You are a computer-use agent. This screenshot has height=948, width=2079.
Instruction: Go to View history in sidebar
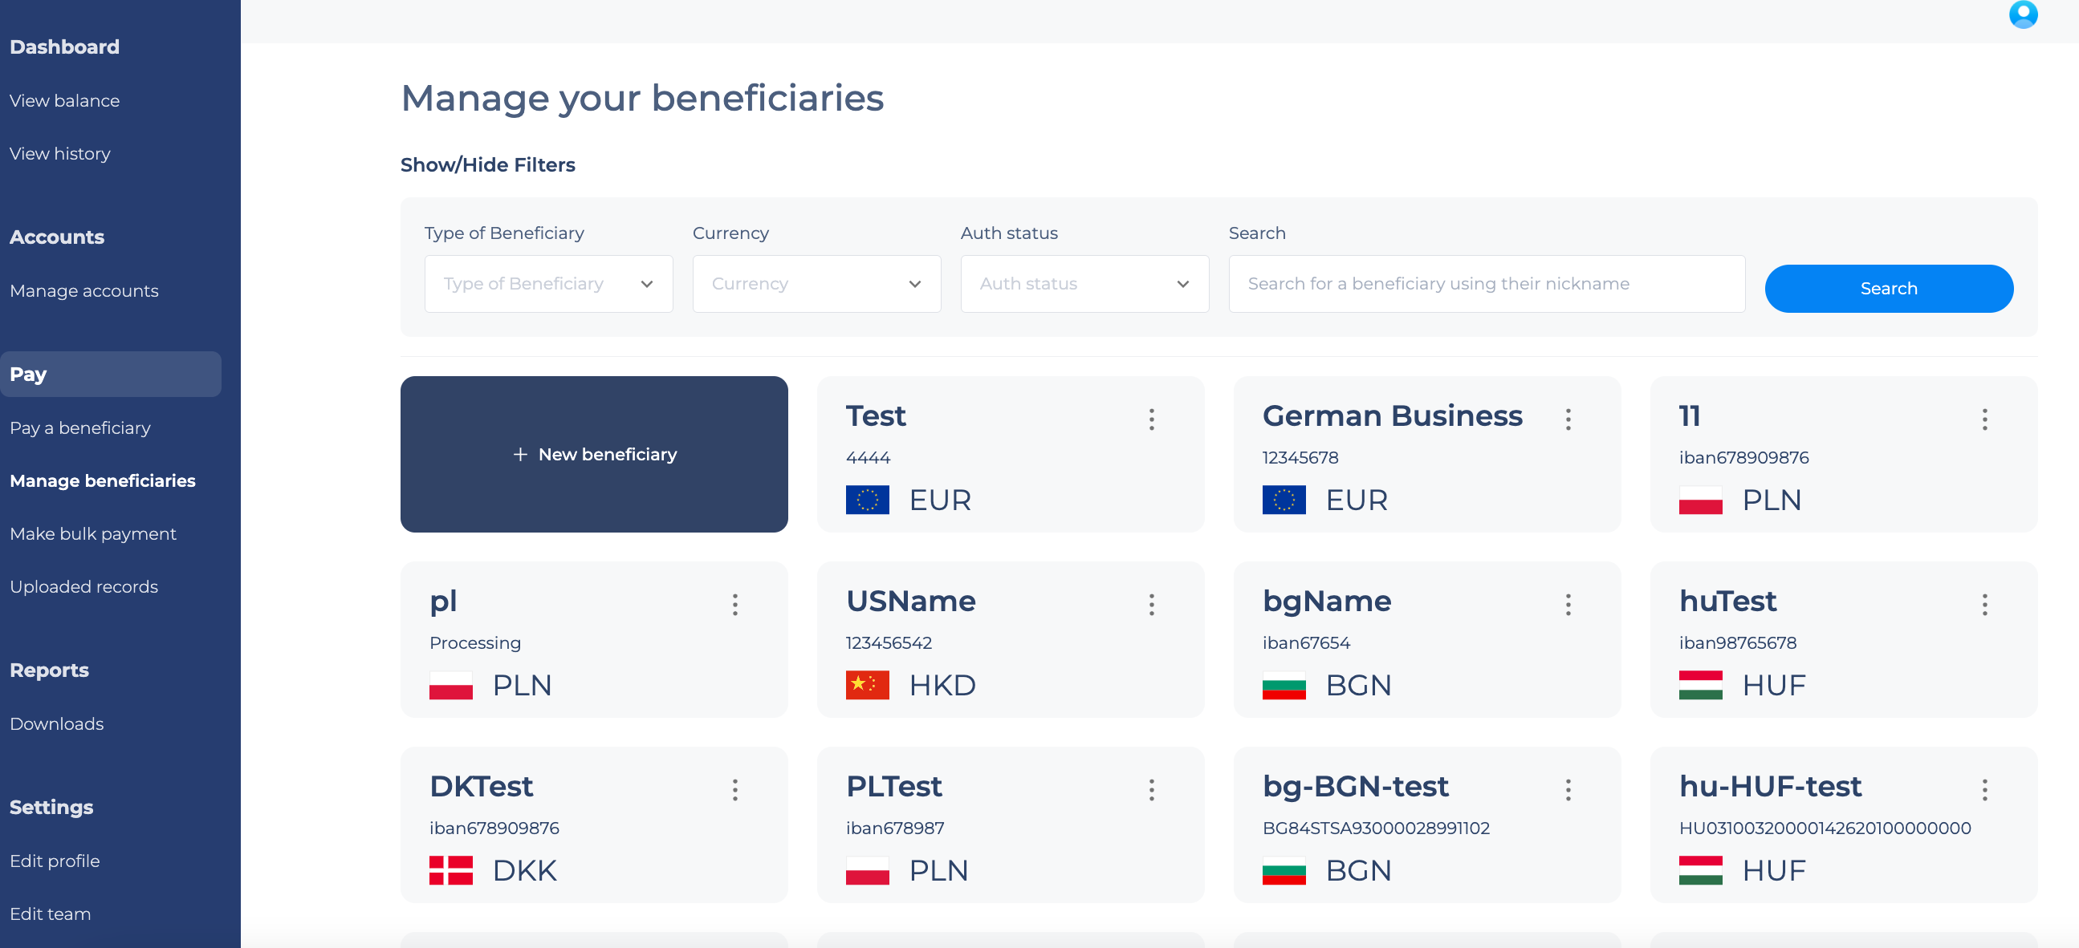[x=60, y=153]
